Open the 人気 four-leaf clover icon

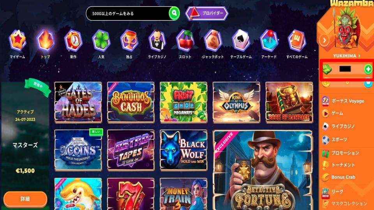101,40
